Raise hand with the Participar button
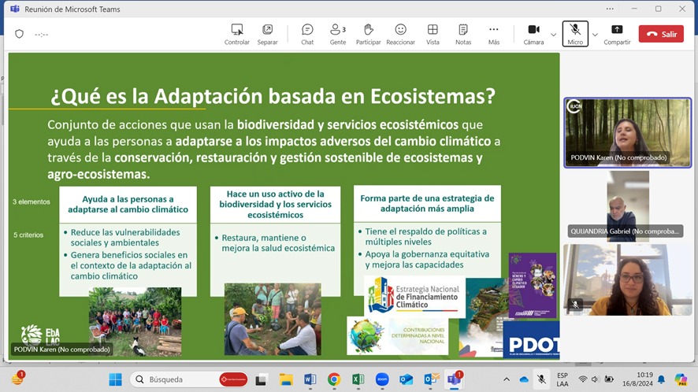 368,34
